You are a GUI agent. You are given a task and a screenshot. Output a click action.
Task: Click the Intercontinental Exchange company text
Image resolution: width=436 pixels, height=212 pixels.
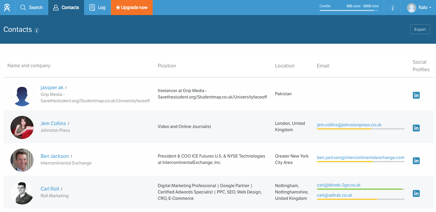tap(66, 163)
